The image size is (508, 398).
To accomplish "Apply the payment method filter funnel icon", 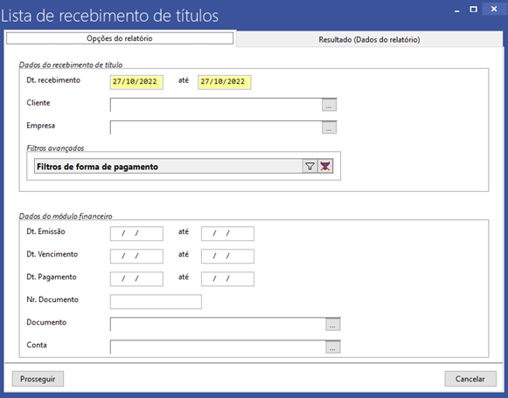I will click(310, 167).
